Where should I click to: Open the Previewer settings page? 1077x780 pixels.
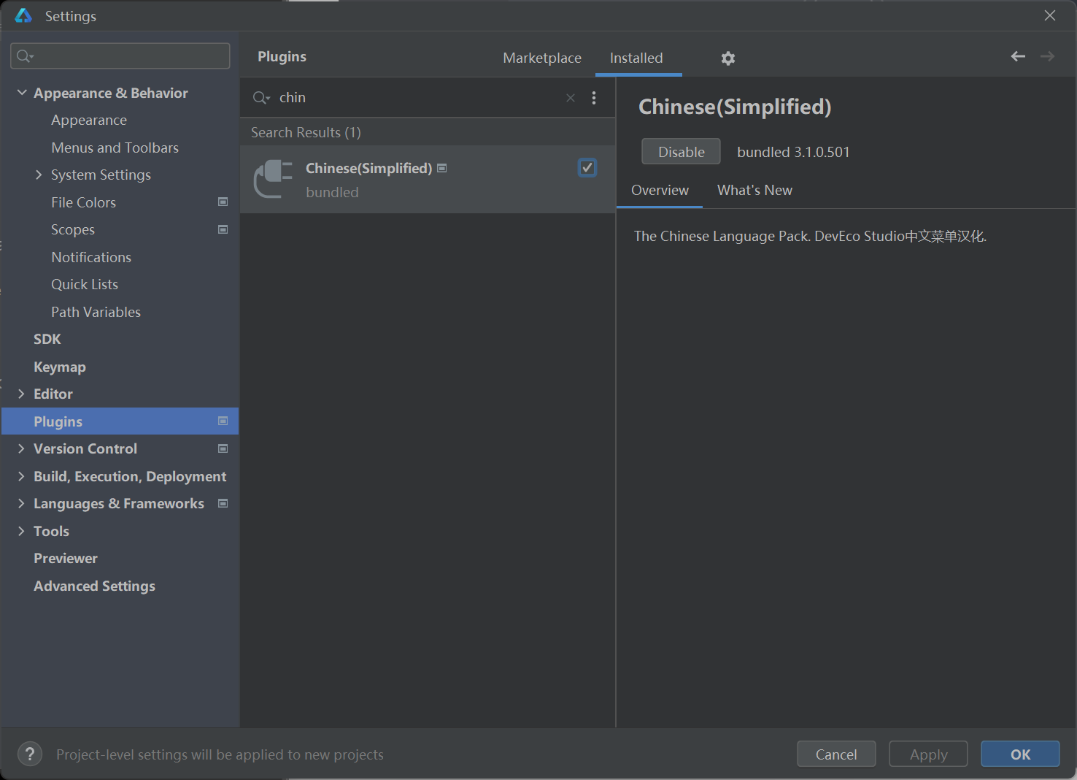click(66, 558)
